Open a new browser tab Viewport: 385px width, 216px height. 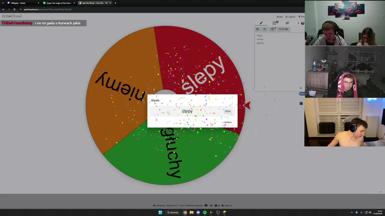[x=115, y=3]
